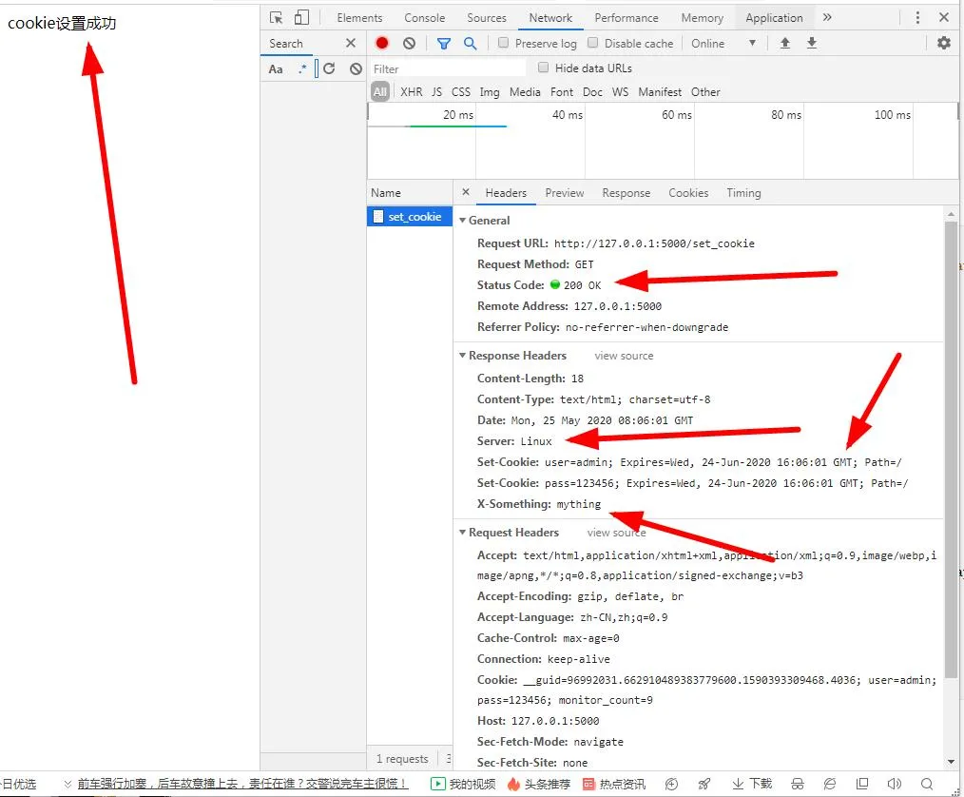The height and width of the screenshot is (797, 964).
Task: Filter requests by XHR type
Action: click(411, 92)
